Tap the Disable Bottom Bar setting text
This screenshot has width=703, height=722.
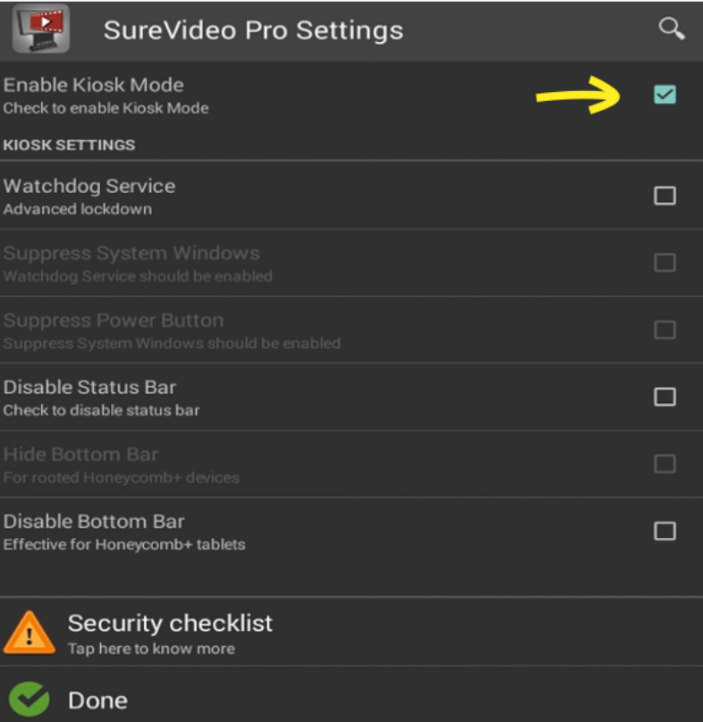click(x=94, y=522)
